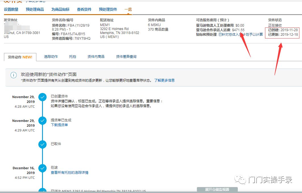Click the 了解更多信息 link in the banner

pyautogui.click(x=164, y=80)
